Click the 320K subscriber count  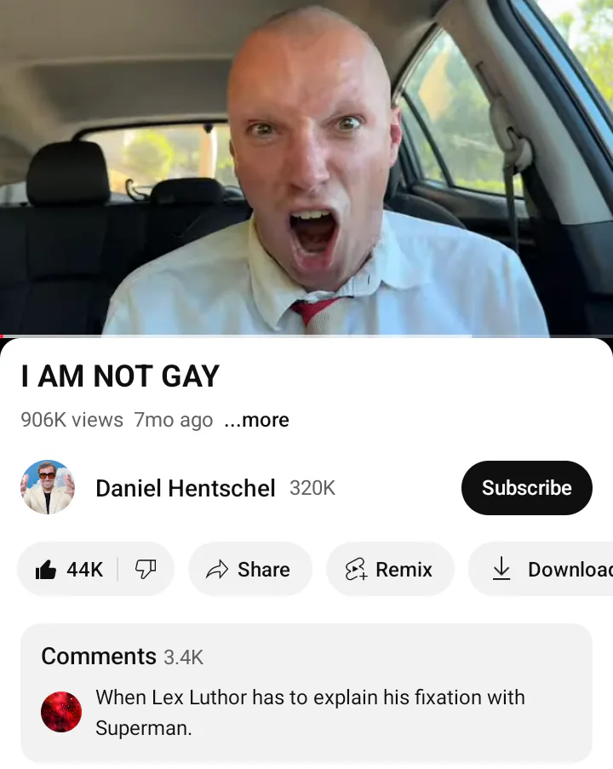pyautogui.click(x=312, y=488)
